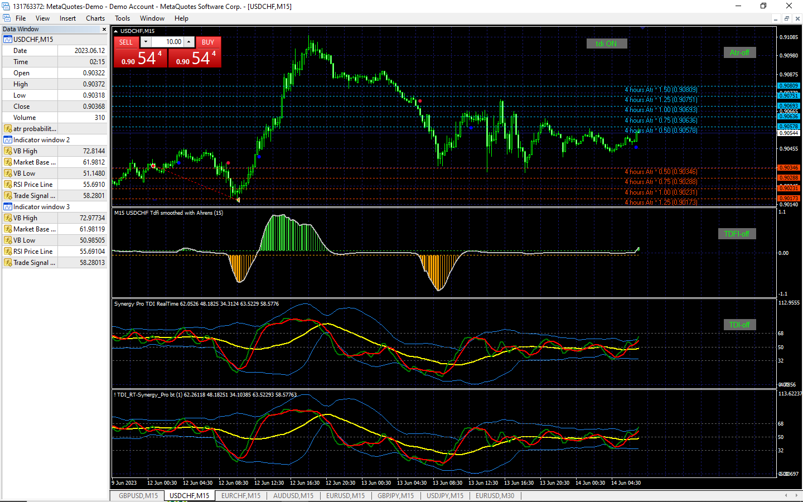Screen dimensions: 803x502
Task: Open the File menu
Action: coord(21,18)
